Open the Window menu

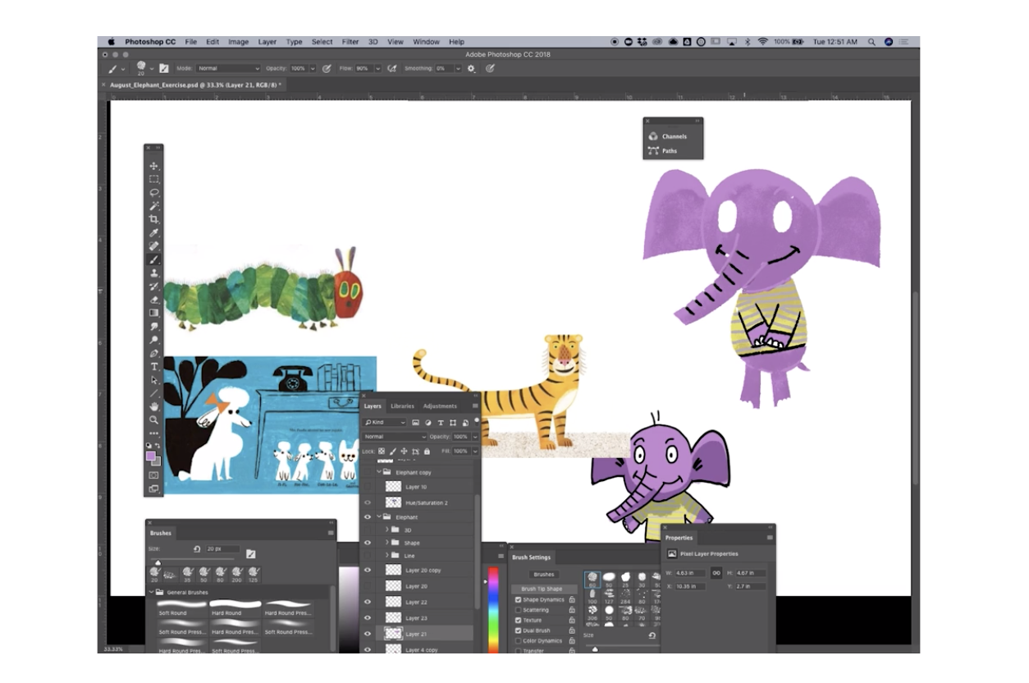426,42
